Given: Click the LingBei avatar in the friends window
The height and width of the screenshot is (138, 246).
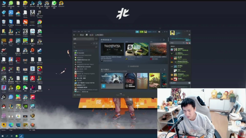Looking at the screenshot, I should [x=172, y=33].
